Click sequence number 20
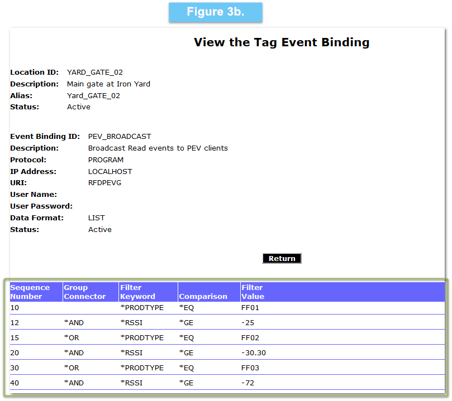Screen dimensions: 452x401 point(15,353)
